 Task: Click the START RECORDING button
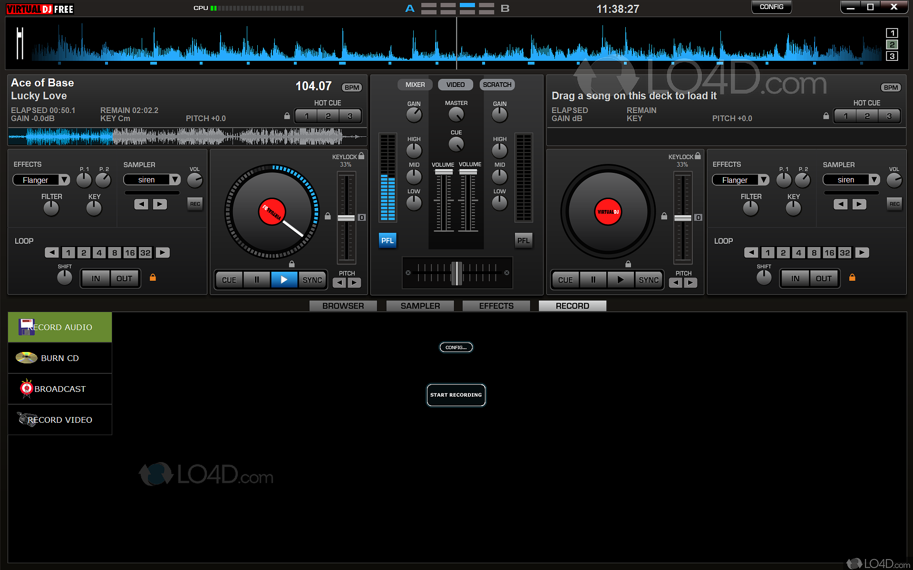[x=456, y=395]
